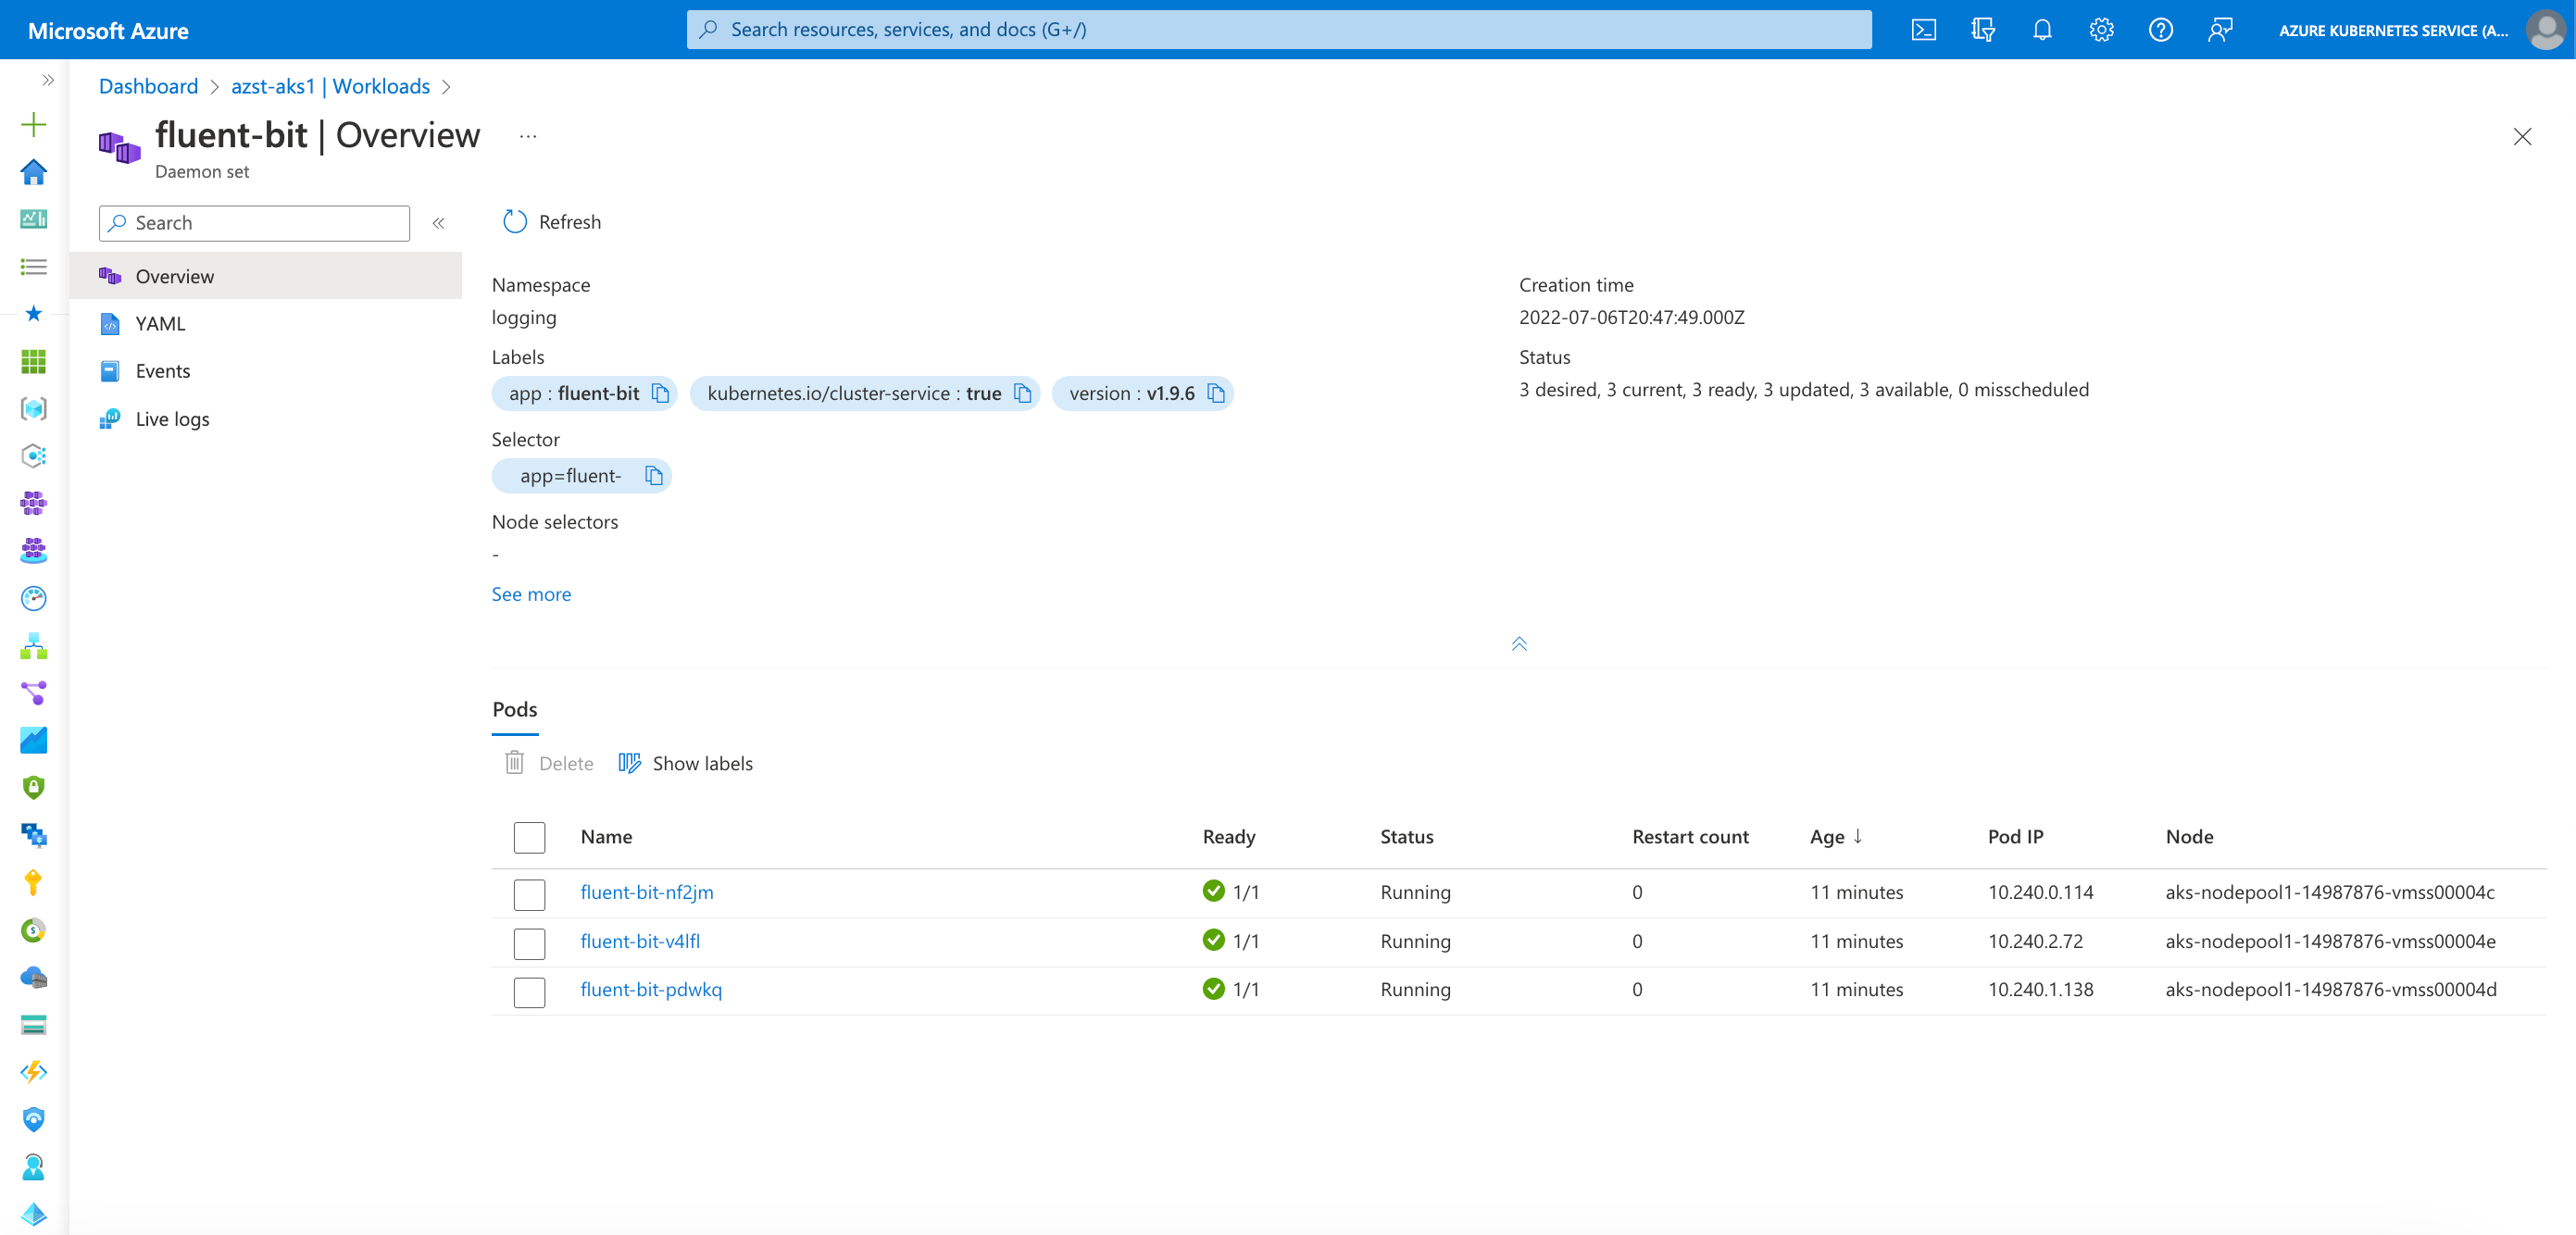
Task: Open Live logs in the side menu
Action: click(x=172, y=419)
